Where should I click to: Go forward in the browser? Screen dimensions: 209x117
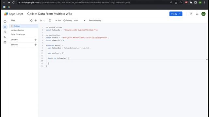9,2
